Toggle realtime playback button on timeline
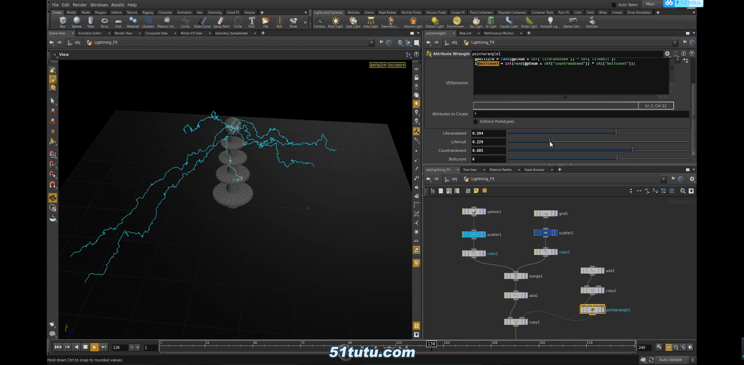 click(668, 347)
